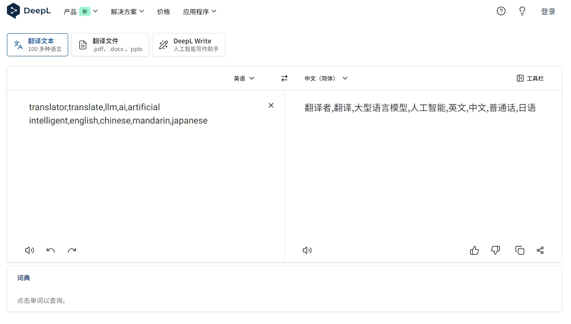Screen dimensions: 571x324
Task: Click the 登录 login button
Action: 548,11
